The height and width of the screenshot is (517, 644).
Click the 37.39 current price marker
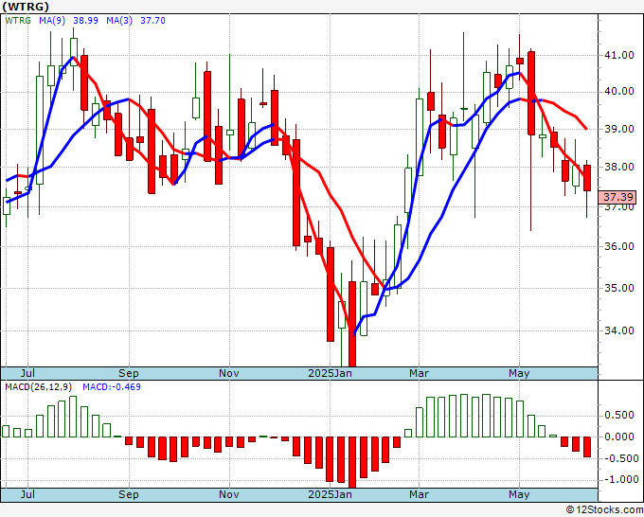pos(617,197)
